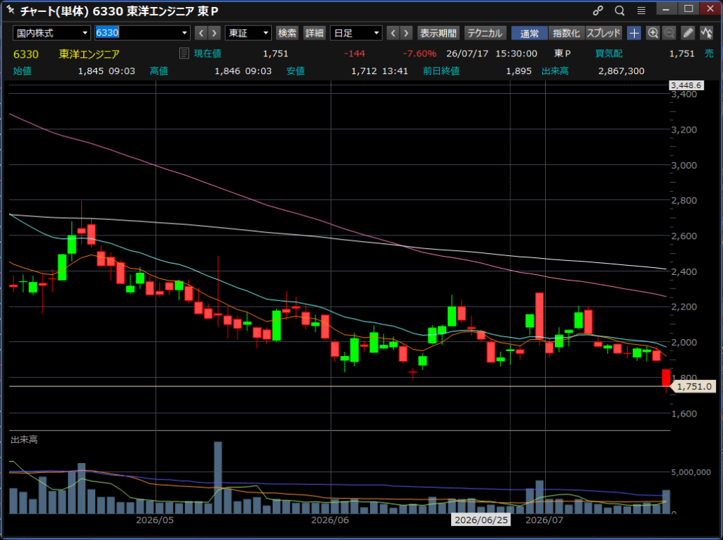Open the 東証 market dropdown
The width and height of the screenshot is (723, 540).
pyautogui.click(x=248, y=33)
